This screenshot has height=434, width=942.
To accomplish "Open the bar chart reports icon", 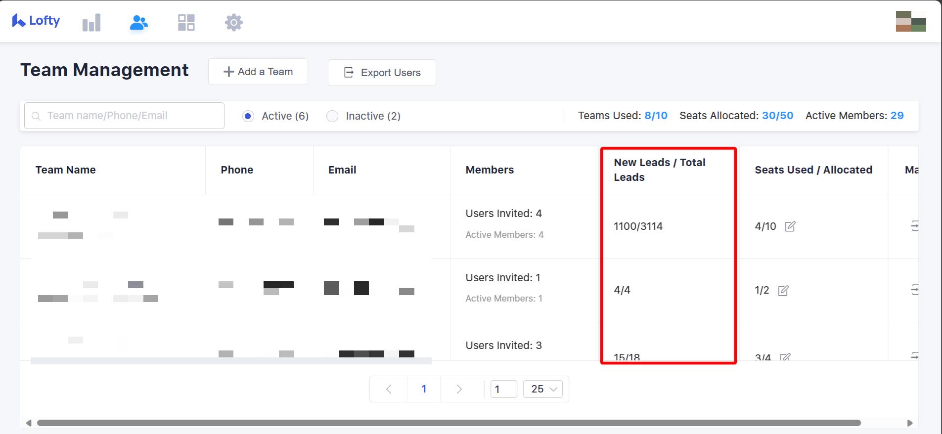I will click(91, 23).
